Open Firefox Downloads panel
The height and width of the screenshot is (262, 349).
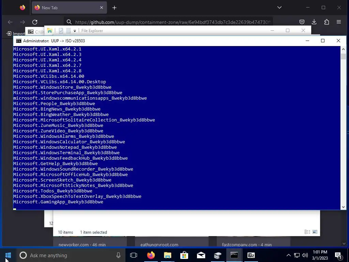(x=314, y=22)
